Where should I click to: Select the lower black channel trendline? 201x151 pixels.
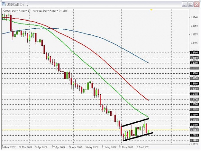(138, 137)
